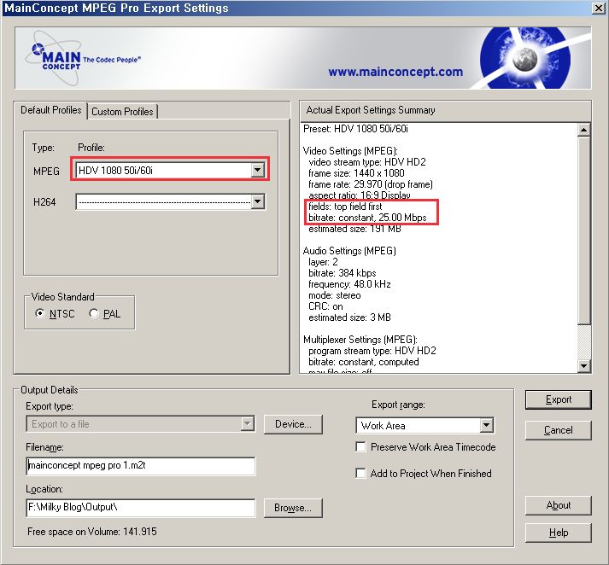
Task: Open the H264 profile dropdown
Action: pos(257,201)
